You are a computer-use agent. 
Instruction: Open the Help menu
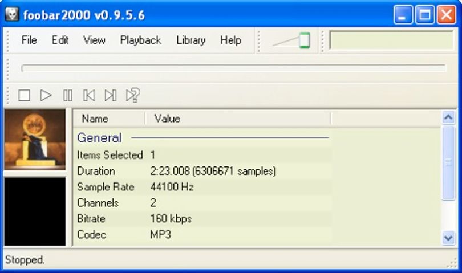(x=230, y=40)
